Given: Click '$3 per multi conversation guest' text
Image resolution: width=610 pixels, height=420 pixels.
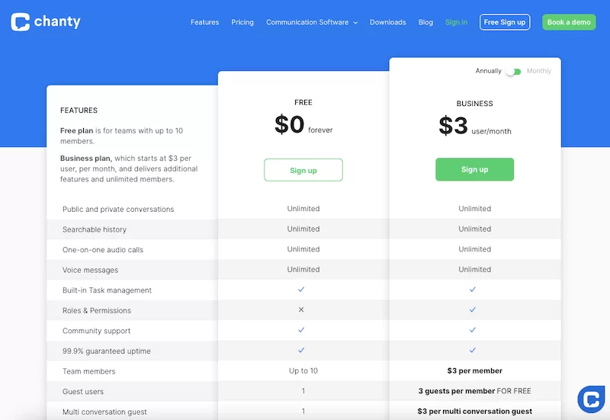Looking at the screenshot, I should (x=474, y=411).
